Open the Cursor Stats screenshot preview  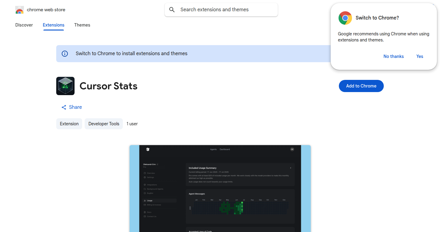(220, 188)
